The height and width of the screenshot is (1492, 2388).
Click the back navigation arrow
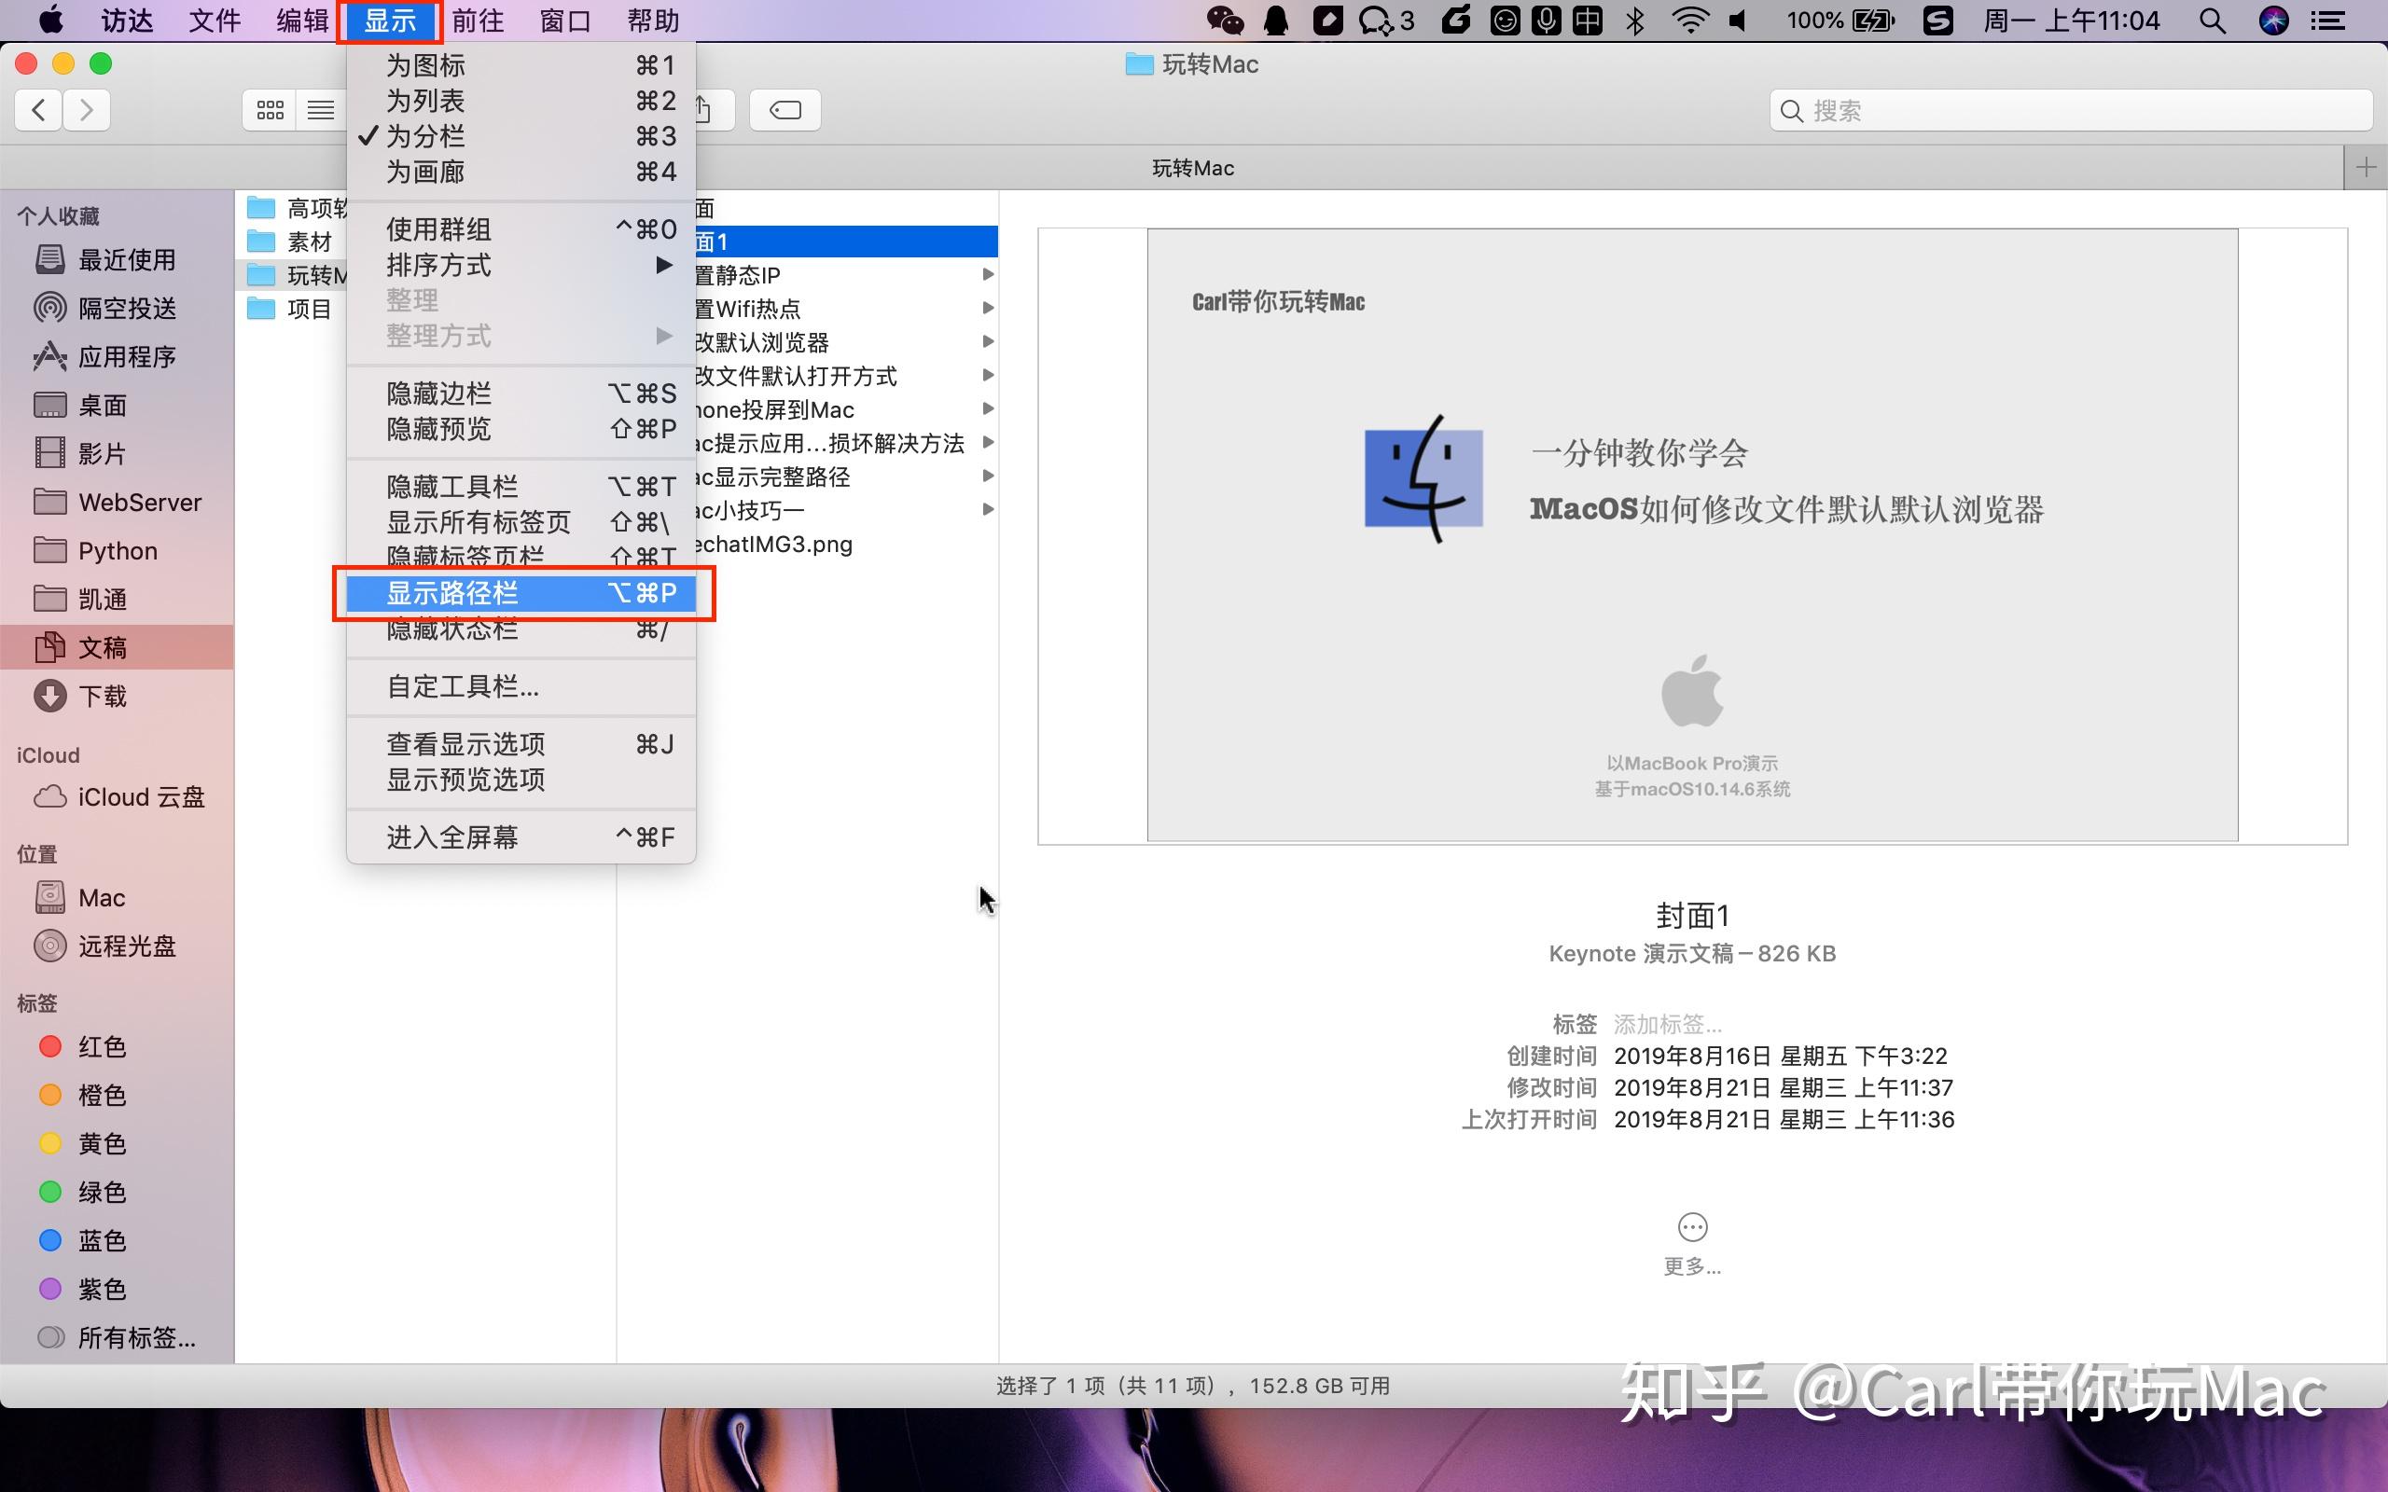point(37,109)
